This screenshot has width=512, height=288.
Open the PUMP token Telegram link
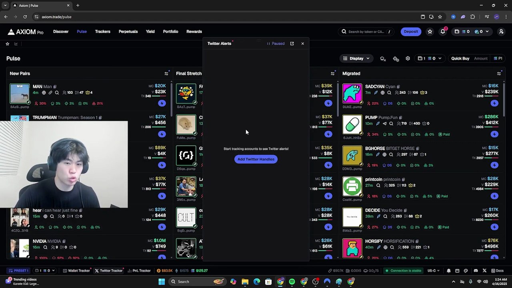pyautogui.click(x=384, y=124)
